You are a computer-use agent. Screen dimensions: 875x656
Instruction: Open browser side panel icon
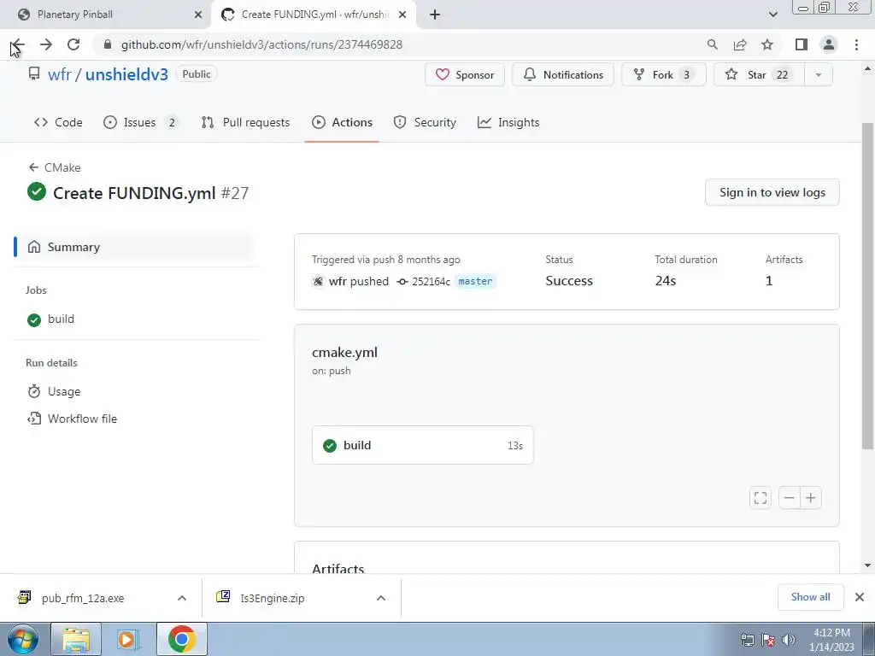tap(802, 44)
